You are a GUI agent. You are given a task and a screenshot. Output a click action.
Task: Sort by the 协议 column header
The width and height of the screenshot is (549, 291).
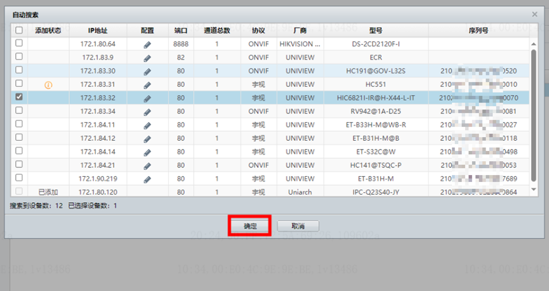point(258,30)
